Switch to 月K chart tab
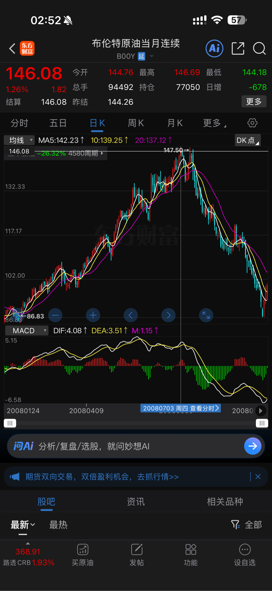Image resolution: width=272 pixels, height=591 pixels. [175, 123]
